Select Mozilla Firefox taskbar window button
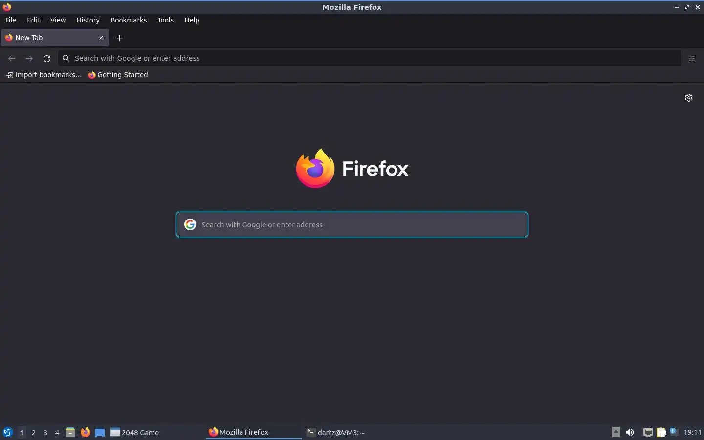The width and height of the screenshot is (704, 440). pyautogui.click(x=254, y=432)
